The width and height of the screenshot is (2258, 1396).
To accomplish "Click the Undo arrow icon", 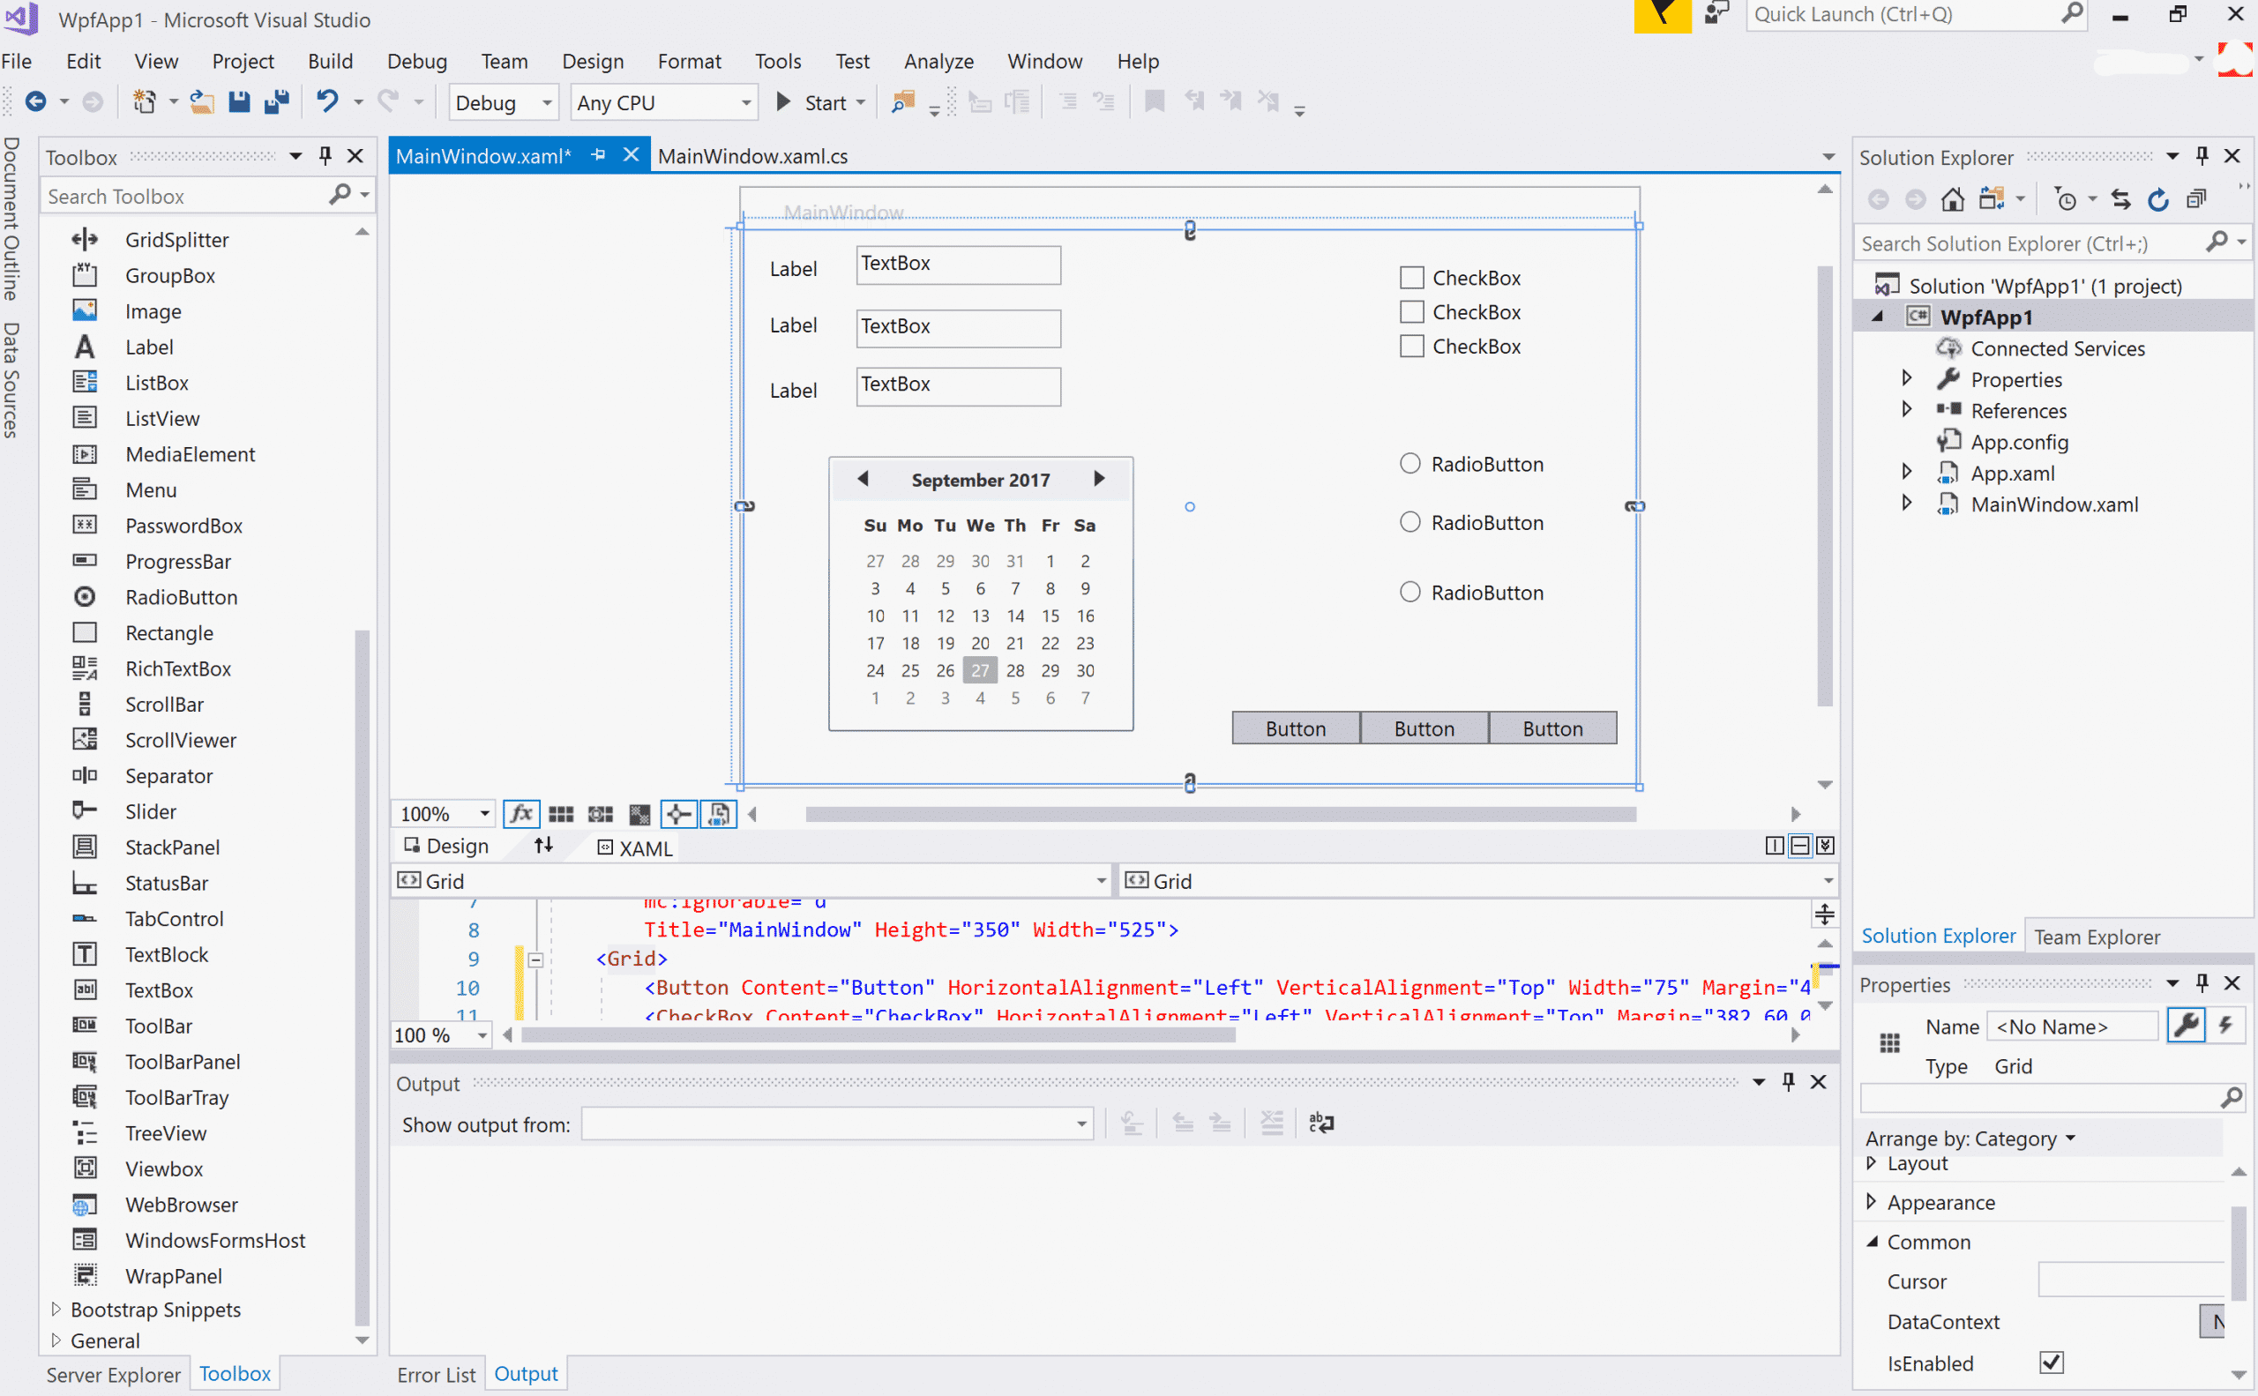I will pyautogui.click(x=327, y=101).
